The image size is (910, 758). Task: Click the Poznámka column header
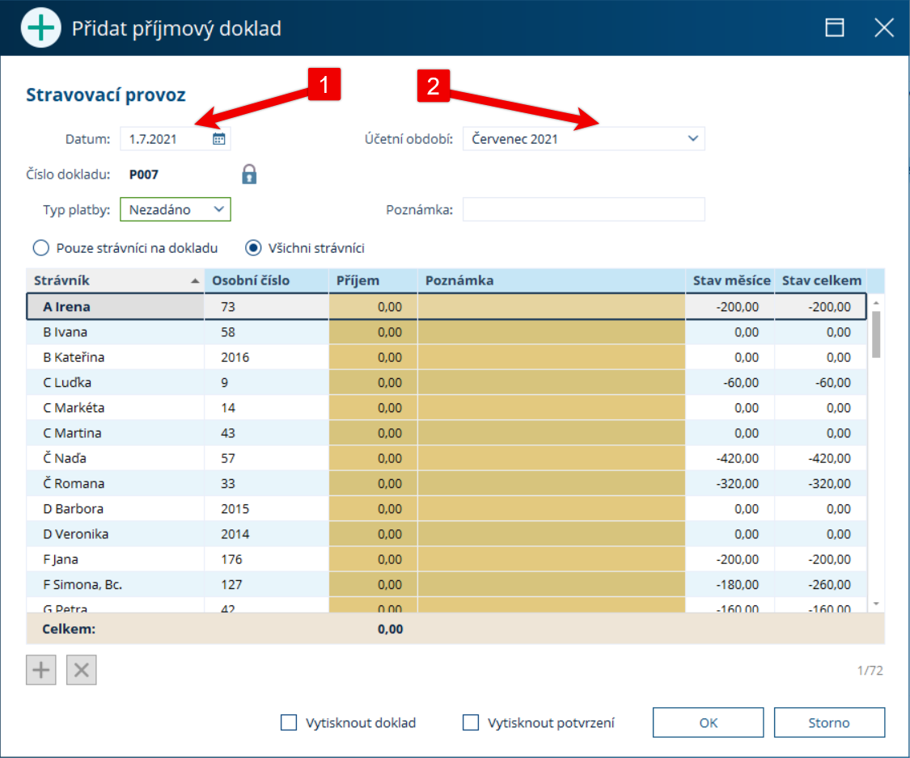point(552,280)
